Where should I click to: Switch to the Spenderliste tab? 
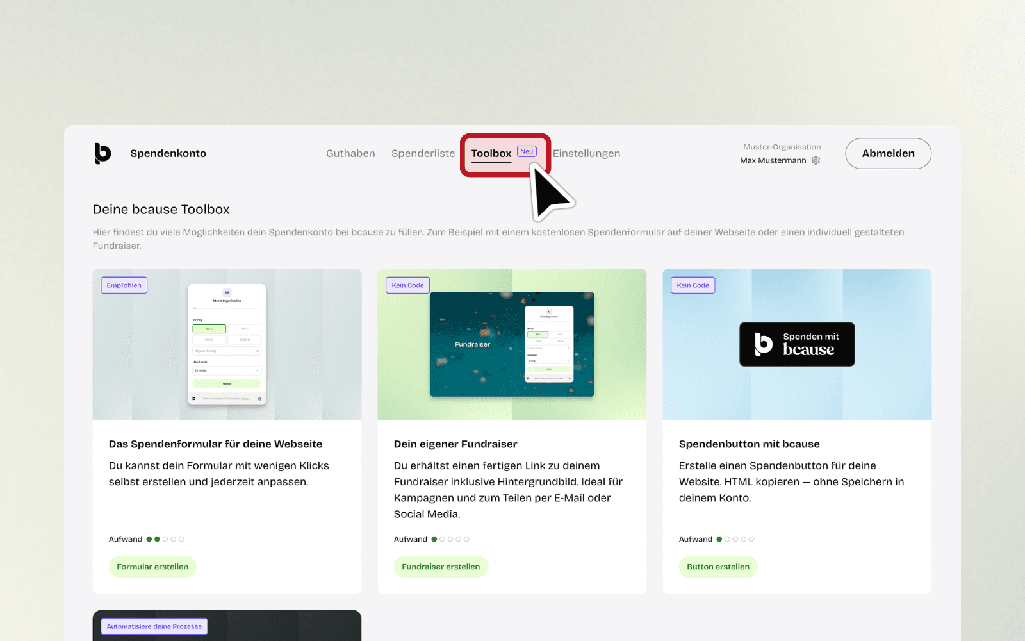click(x=423, y=153)
